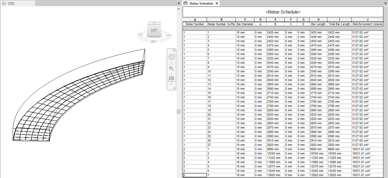Select suffix cell 27 in Rebar Number Suffix column
This screenshot has height=178, width=388.
point(221,145)
